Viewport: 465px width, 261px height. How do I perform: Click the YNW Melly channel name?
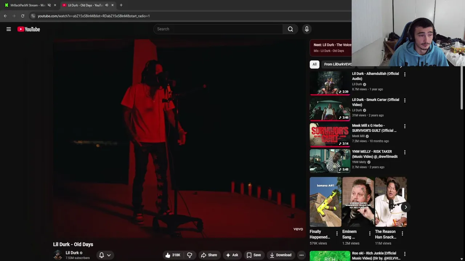click(x=359, y=162)
